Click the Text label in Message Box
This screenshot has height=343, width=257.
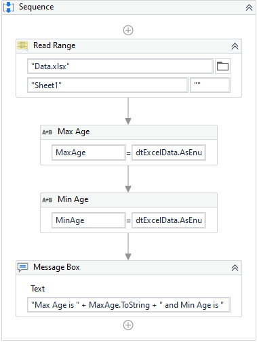(38, 289)
